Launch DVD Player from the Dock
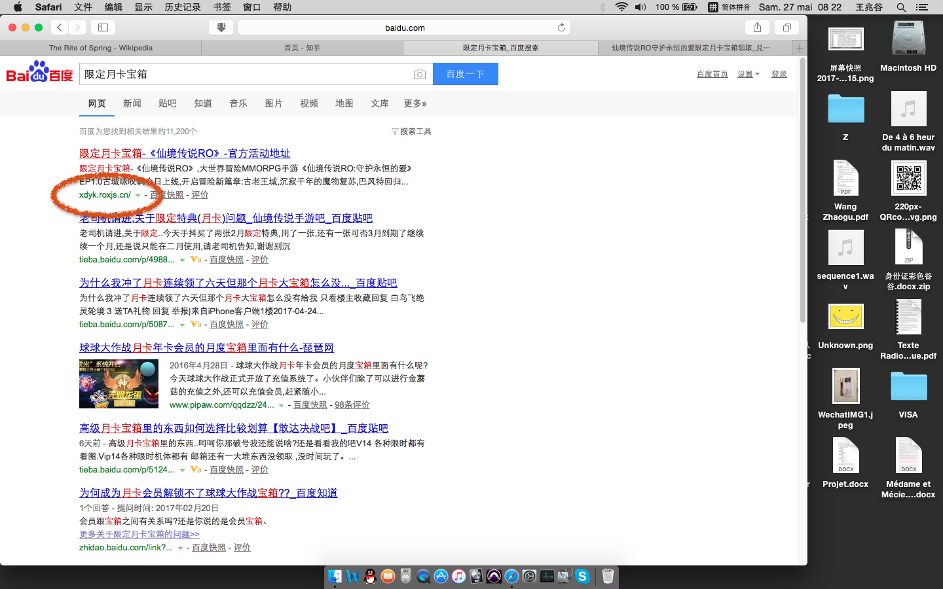Viewport: 943px width, 589px height. [405, 576]
